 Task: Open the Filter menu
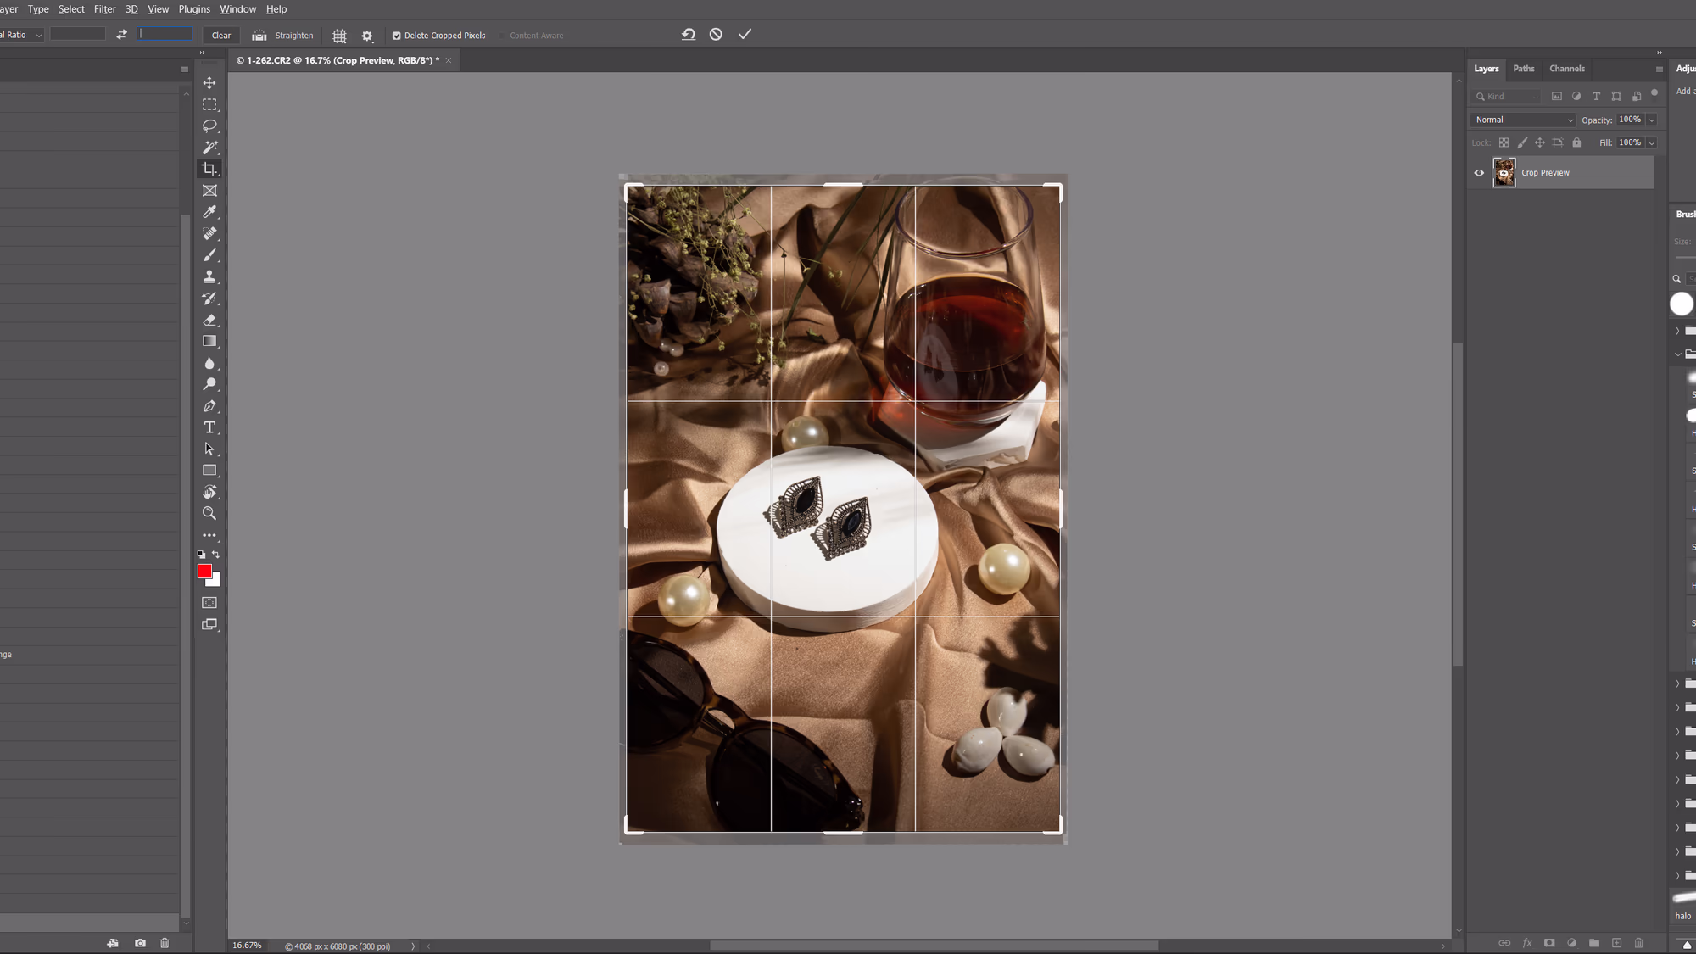pyautogui.click(x=104, y=9)
